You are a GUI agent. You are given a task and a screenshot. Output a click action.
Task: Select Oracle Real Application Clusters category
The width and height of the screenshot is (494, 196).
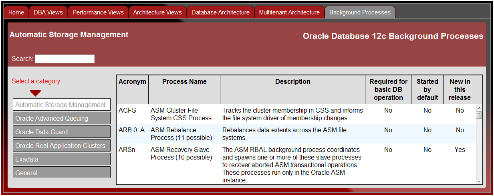tap(61, 145)
